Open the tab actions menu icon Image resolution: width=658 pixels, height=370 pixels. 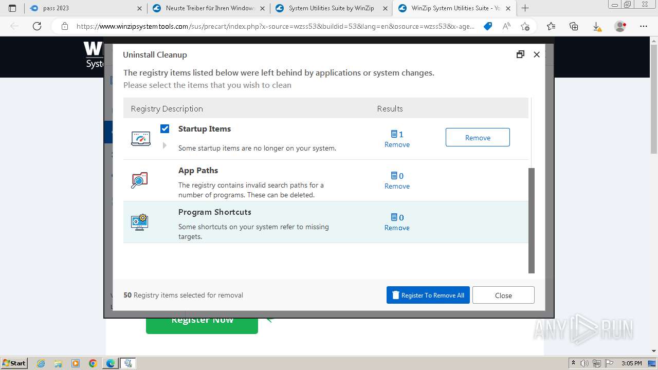[x=12, y=8]
